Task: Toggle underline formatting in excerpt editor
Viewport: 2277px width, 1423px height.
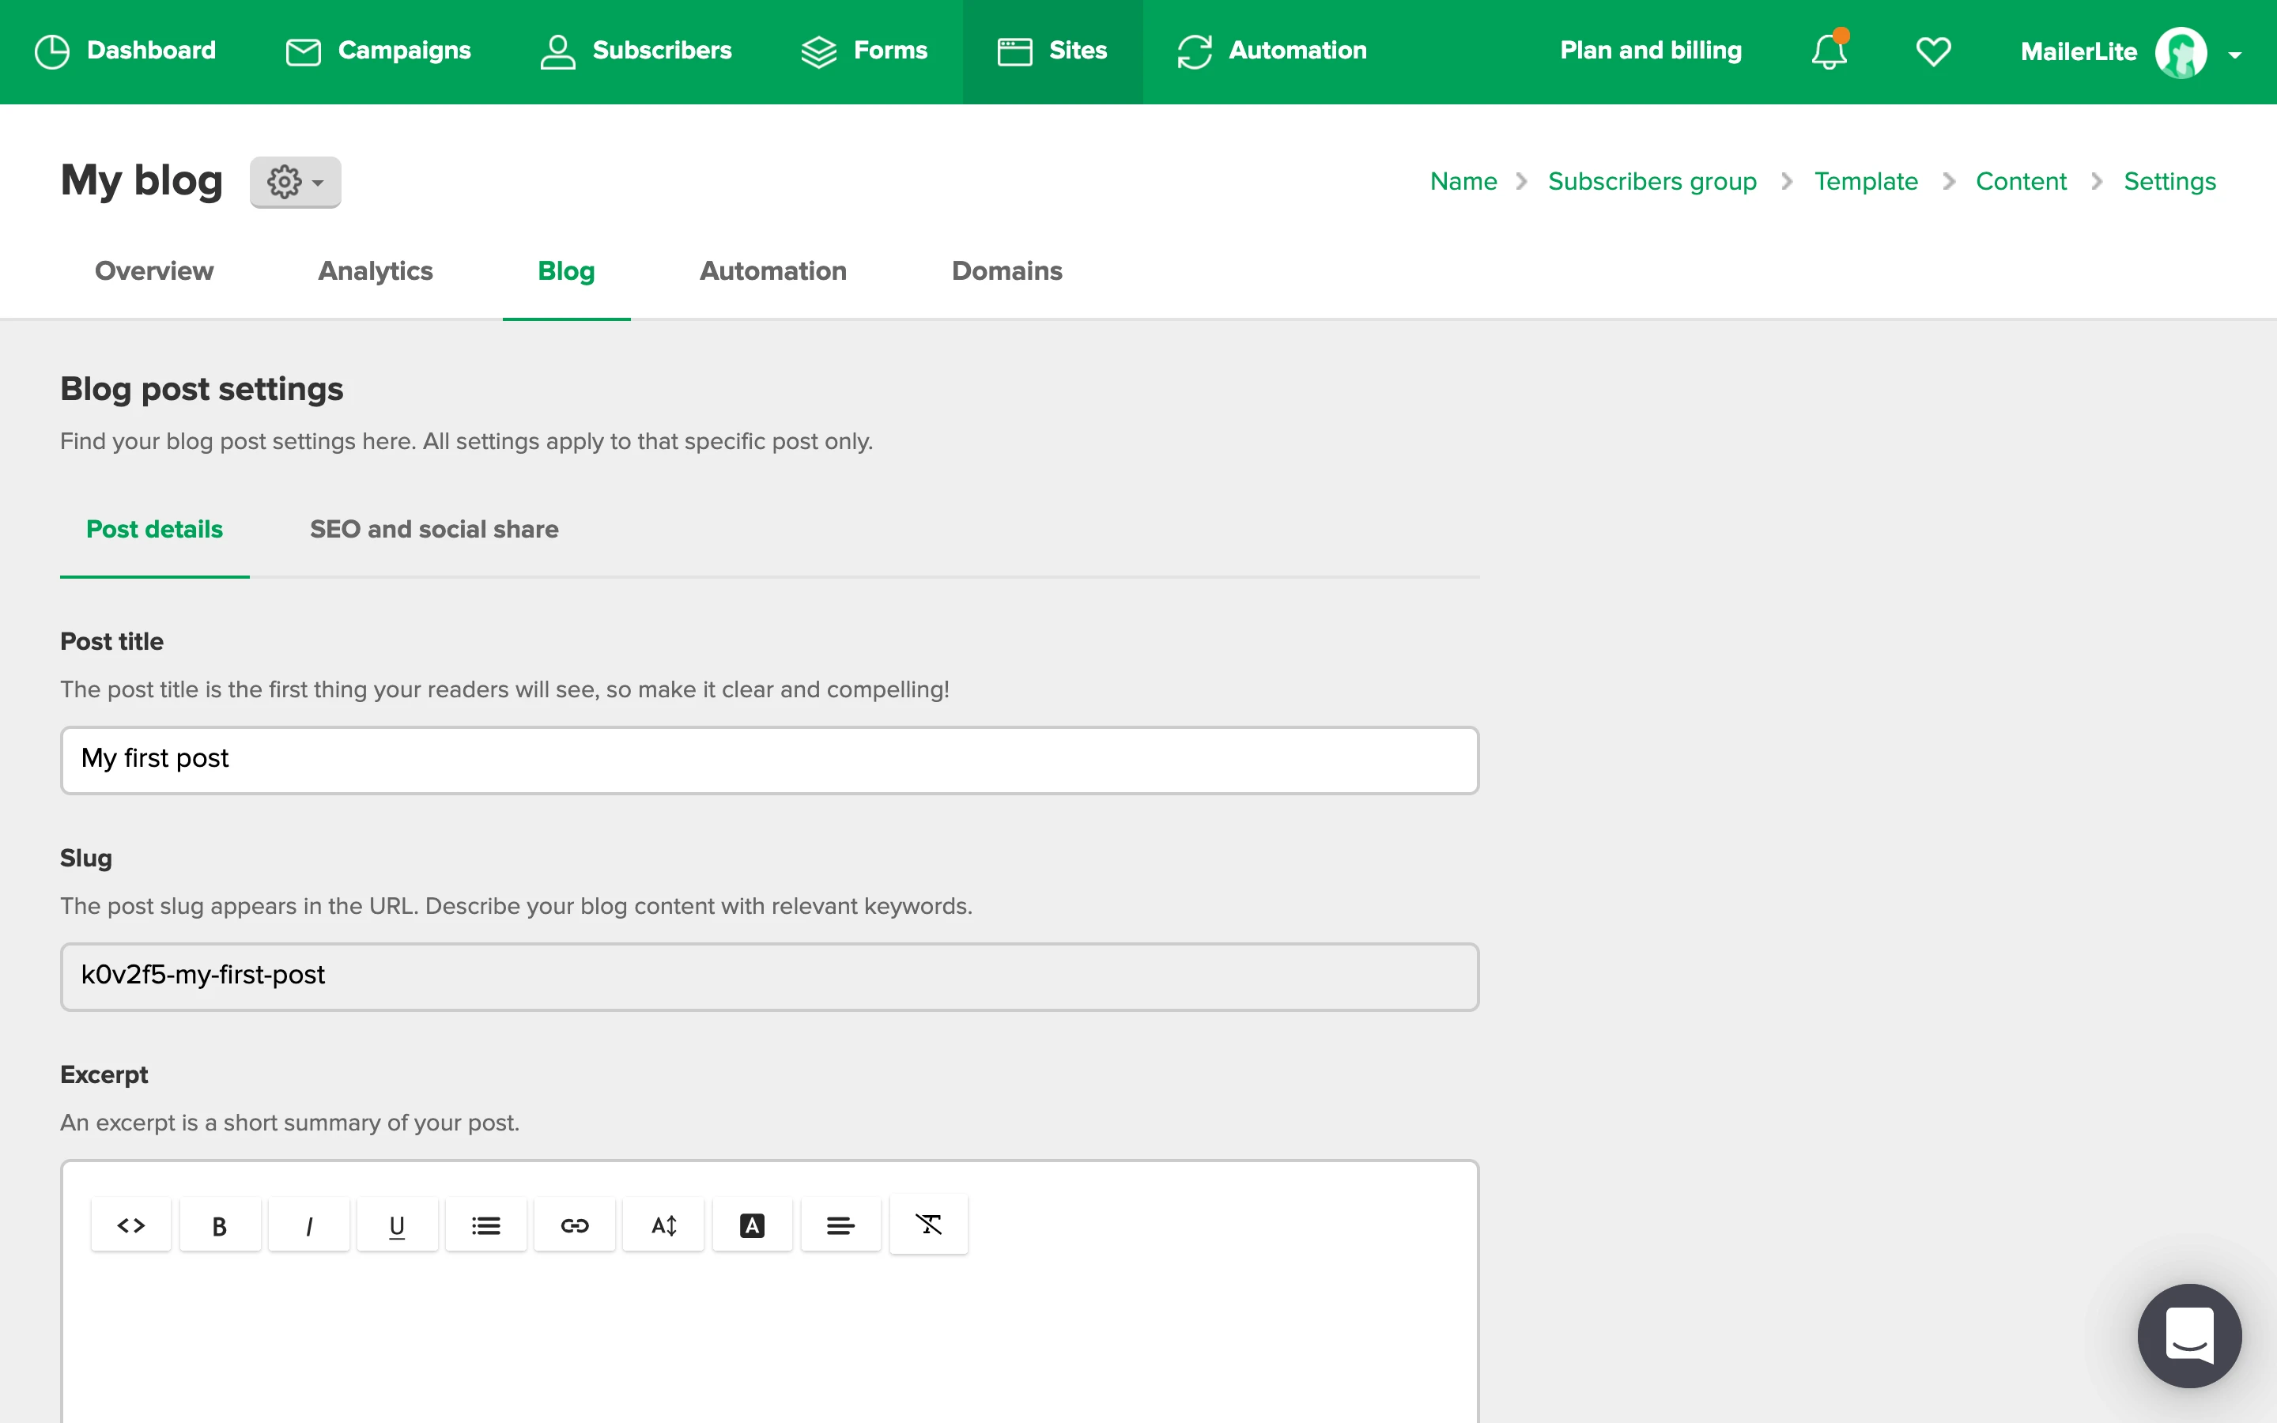Action: click(x=397, y=1225)
